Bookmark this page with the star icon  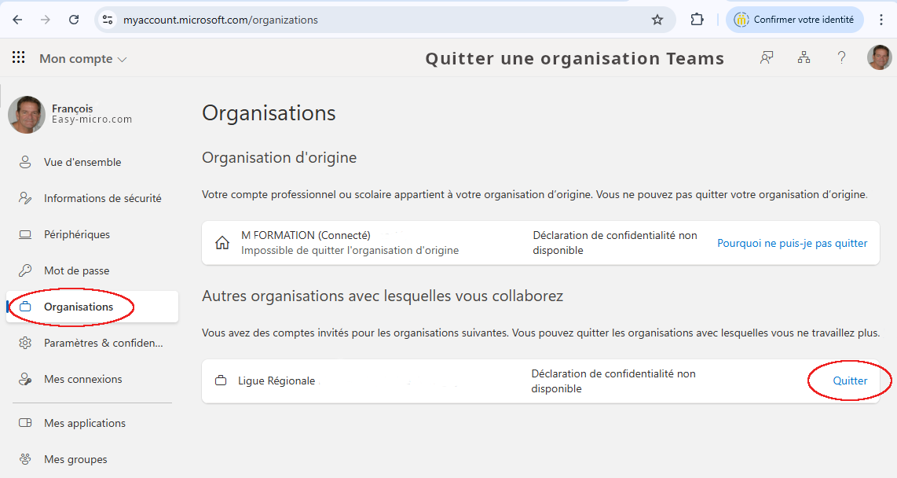(x=657, y=20)
